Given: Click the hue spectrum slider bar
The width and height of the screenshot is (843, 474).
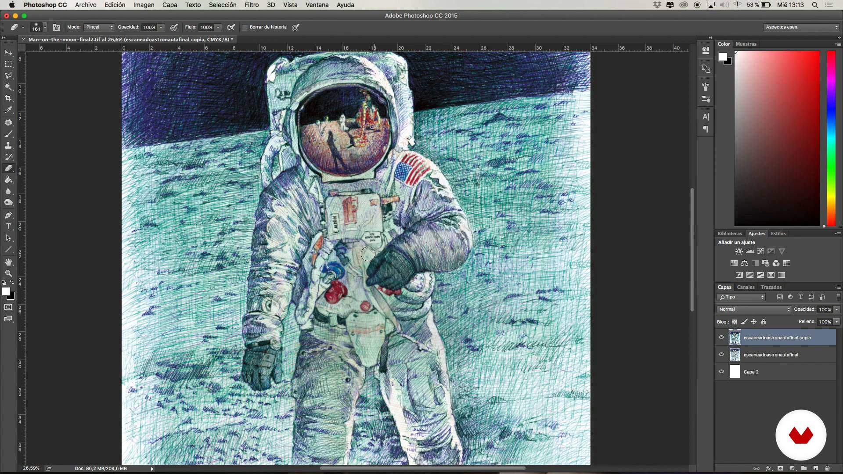Looking at the screenshot, I should click(x=831, y=138).
